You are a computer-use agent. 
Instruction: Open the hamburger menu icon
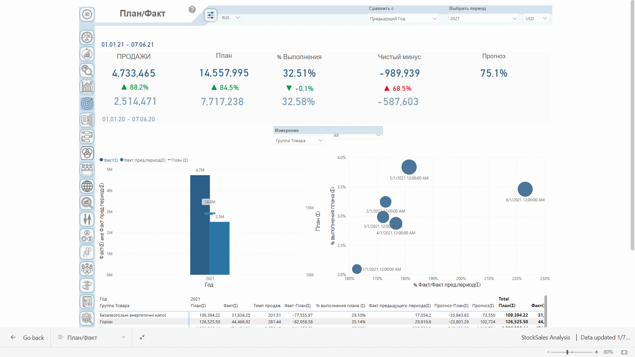(x=87, y=14)
